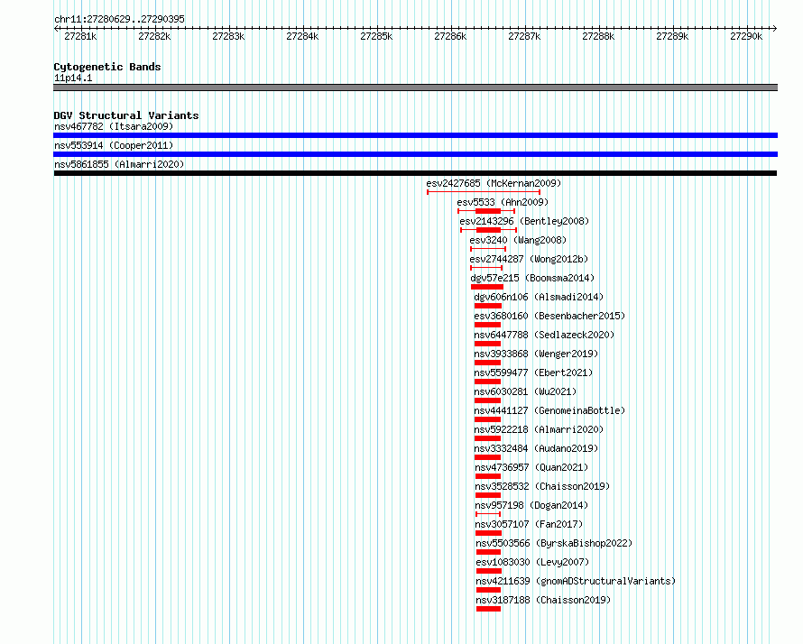Click the DGV Structural Variants track title

pyautogui.click(x=126, y=115)
